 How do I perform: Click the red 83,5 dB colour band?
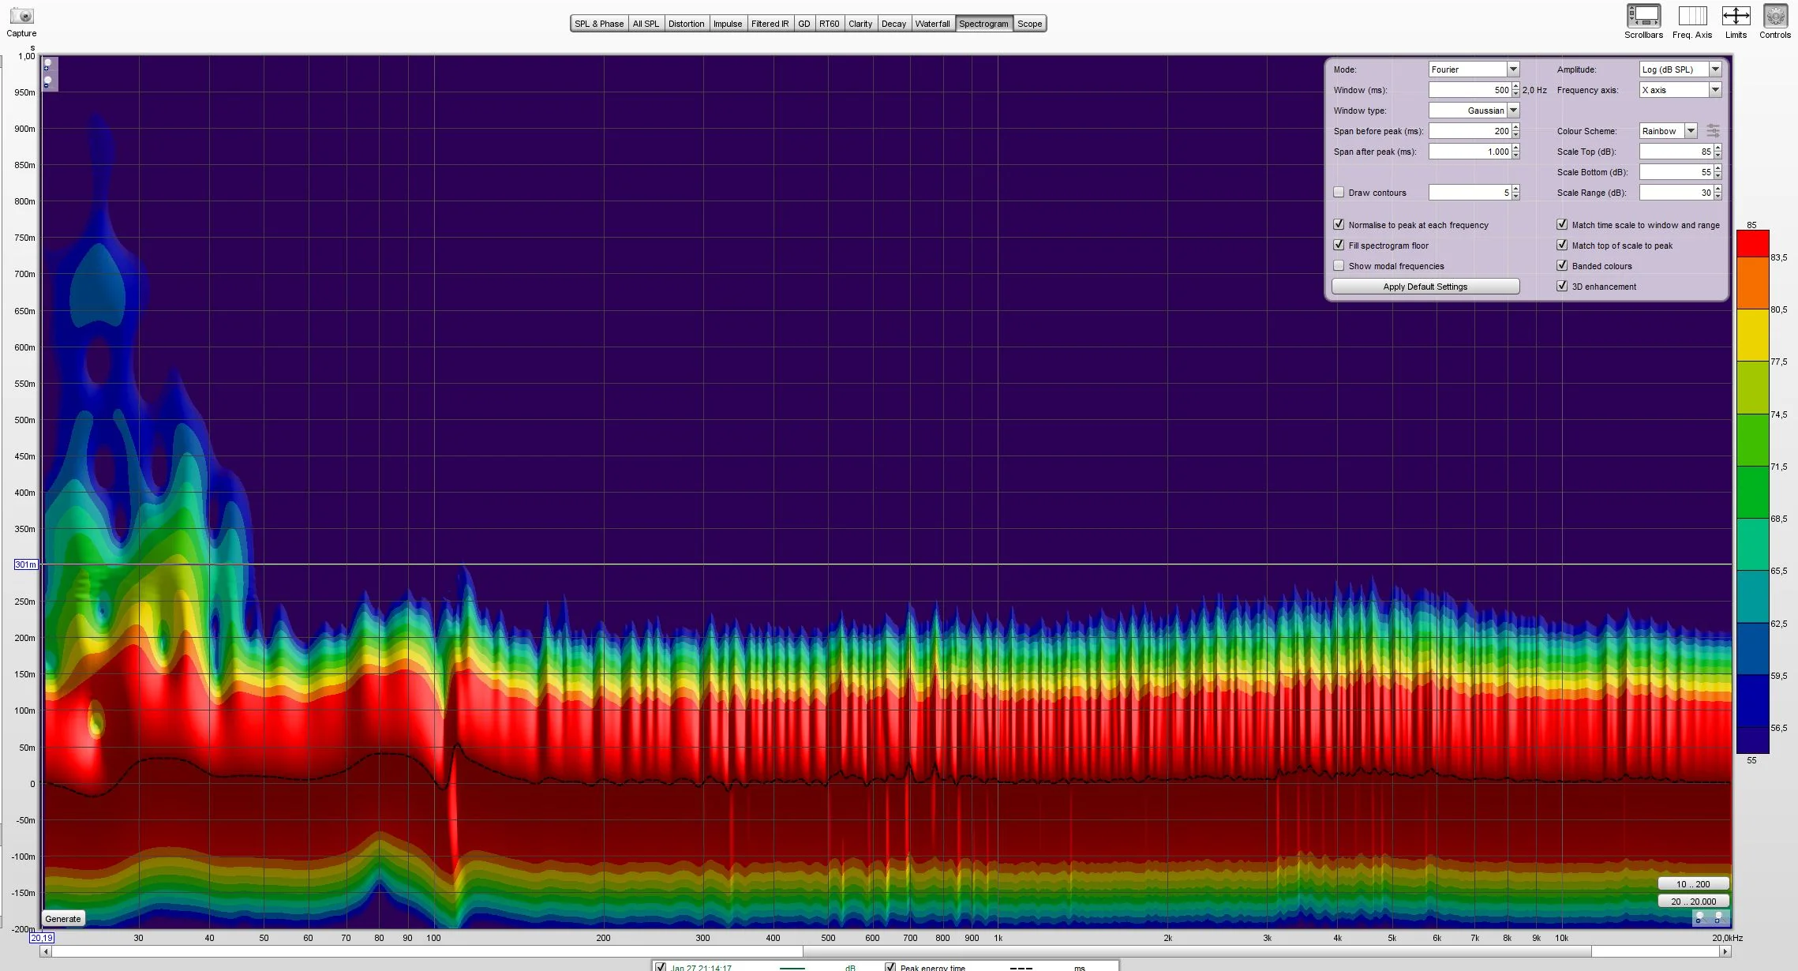pos(1752,243)
